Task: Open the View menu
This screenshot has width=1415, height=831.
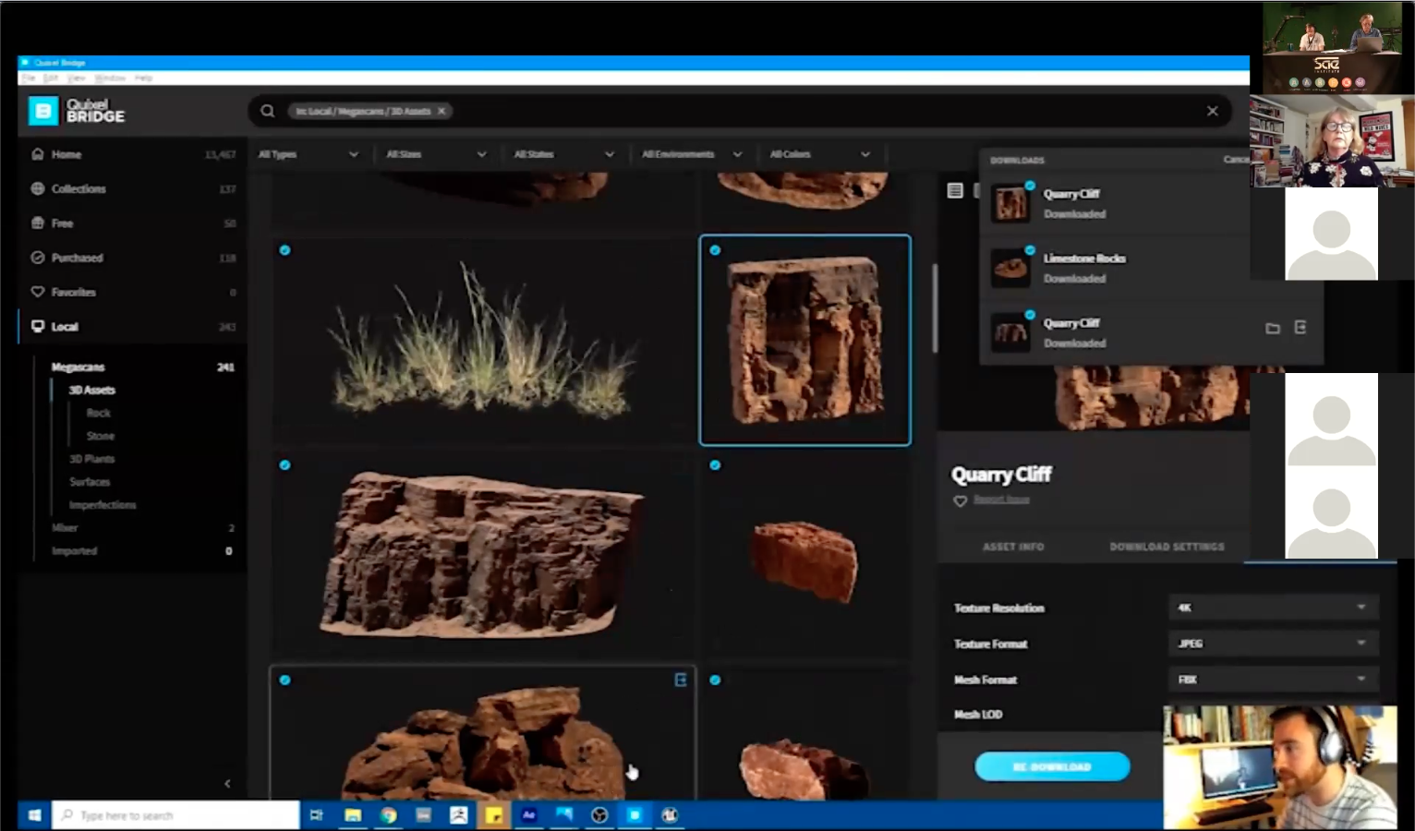Action: click(77, 78)
